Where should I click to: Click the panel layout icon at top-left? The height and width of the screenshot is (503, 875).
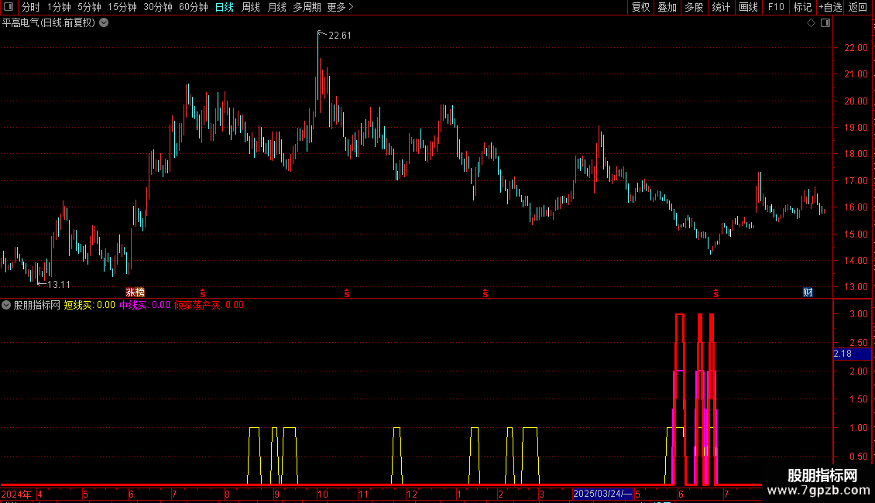coord(9,7)
